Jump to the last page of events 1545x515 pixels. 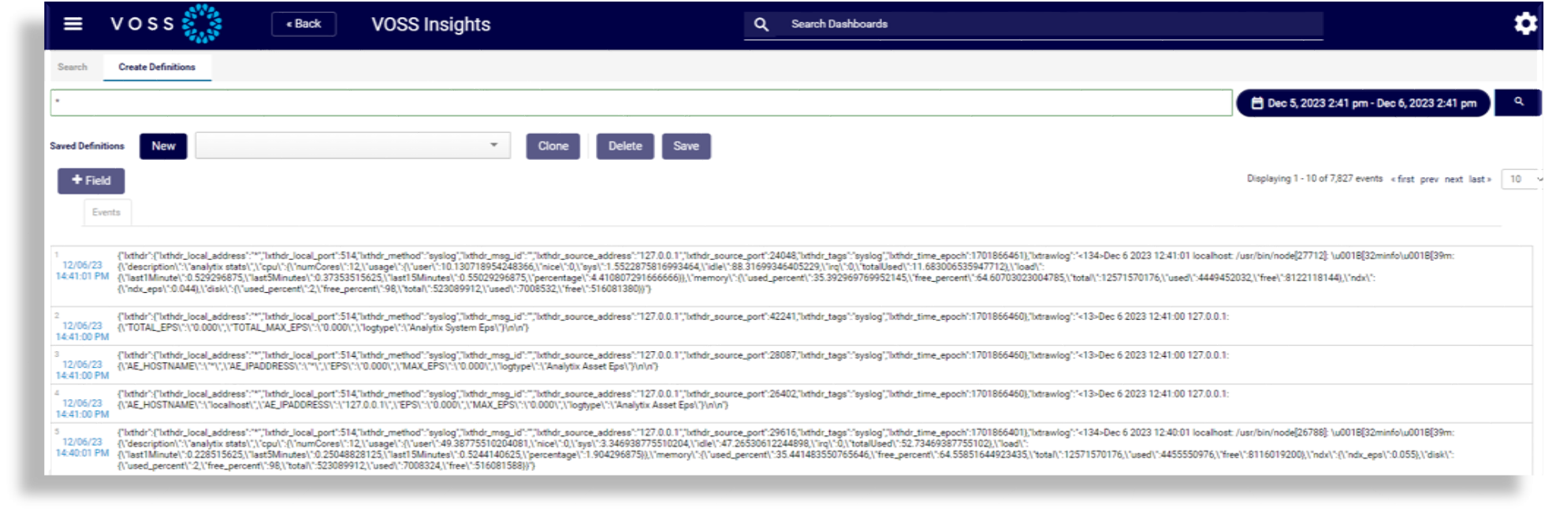pos(1480,179)
